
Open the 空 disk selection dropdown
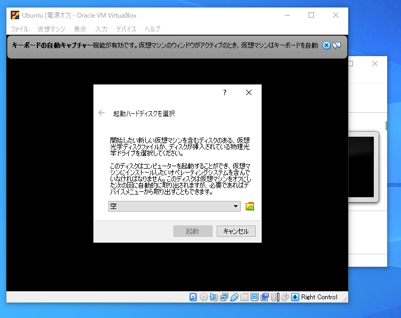coord(175,206)
